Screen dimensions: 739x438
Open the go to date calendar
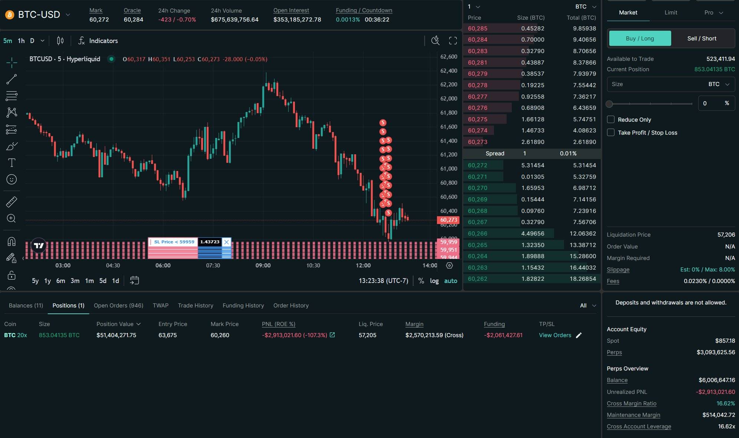tap(135, 281)
